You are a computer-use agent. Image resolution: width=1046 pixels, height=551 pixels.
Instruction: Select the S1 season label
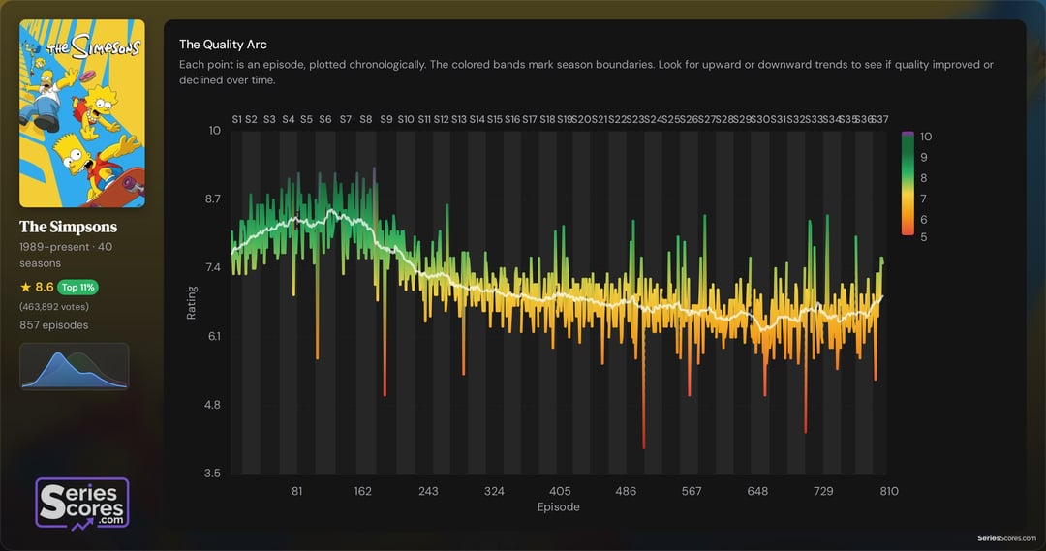(236, 119)
